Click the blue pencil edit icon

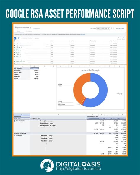coord(15,38)
